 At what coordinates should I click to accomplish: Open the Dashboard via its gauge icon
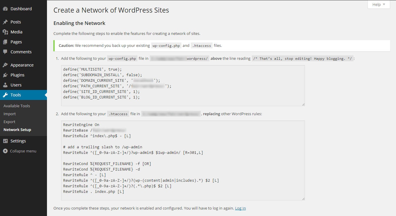pos(6,8)
